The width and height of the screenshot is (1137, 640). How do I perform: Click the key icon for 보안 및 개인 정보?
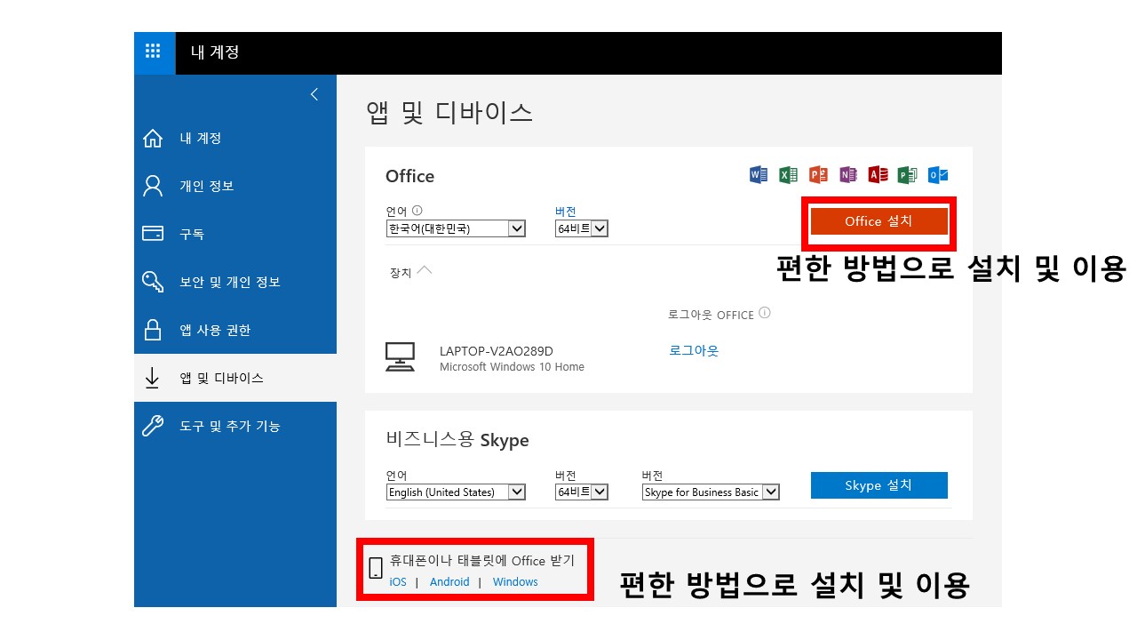pyautogui.click(x=153, y=282)
